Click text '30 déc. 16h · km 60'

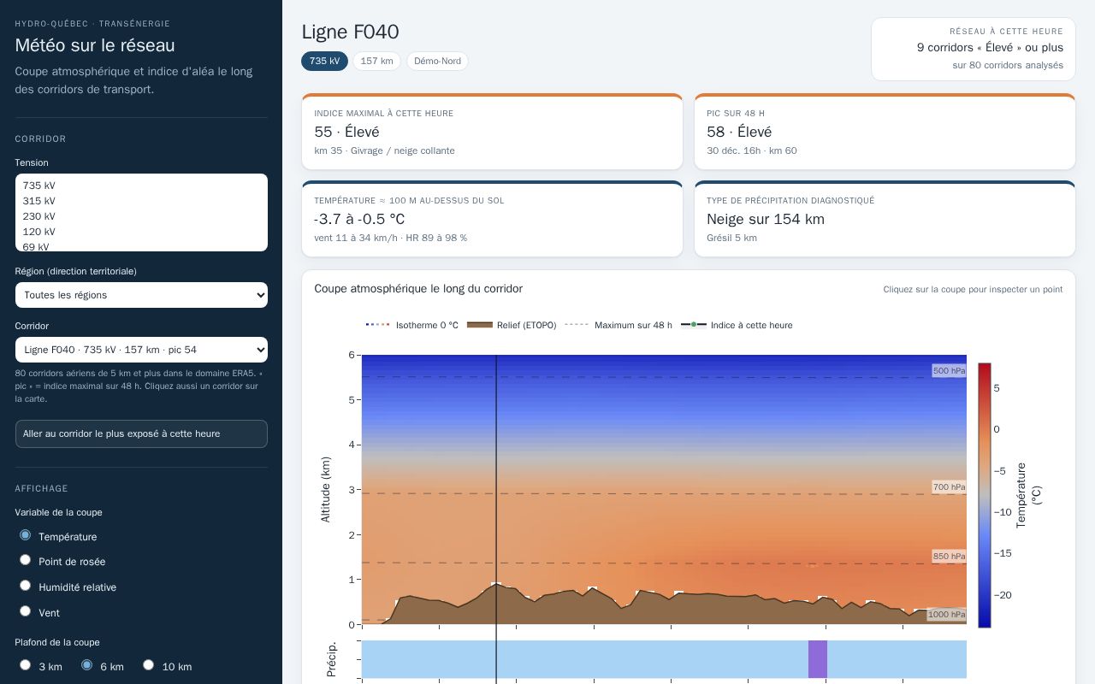752,150
